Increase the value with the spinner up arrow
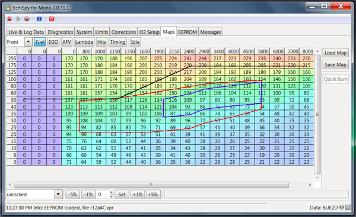This screenshot has height=217, width=356. [x=112, y=192]
